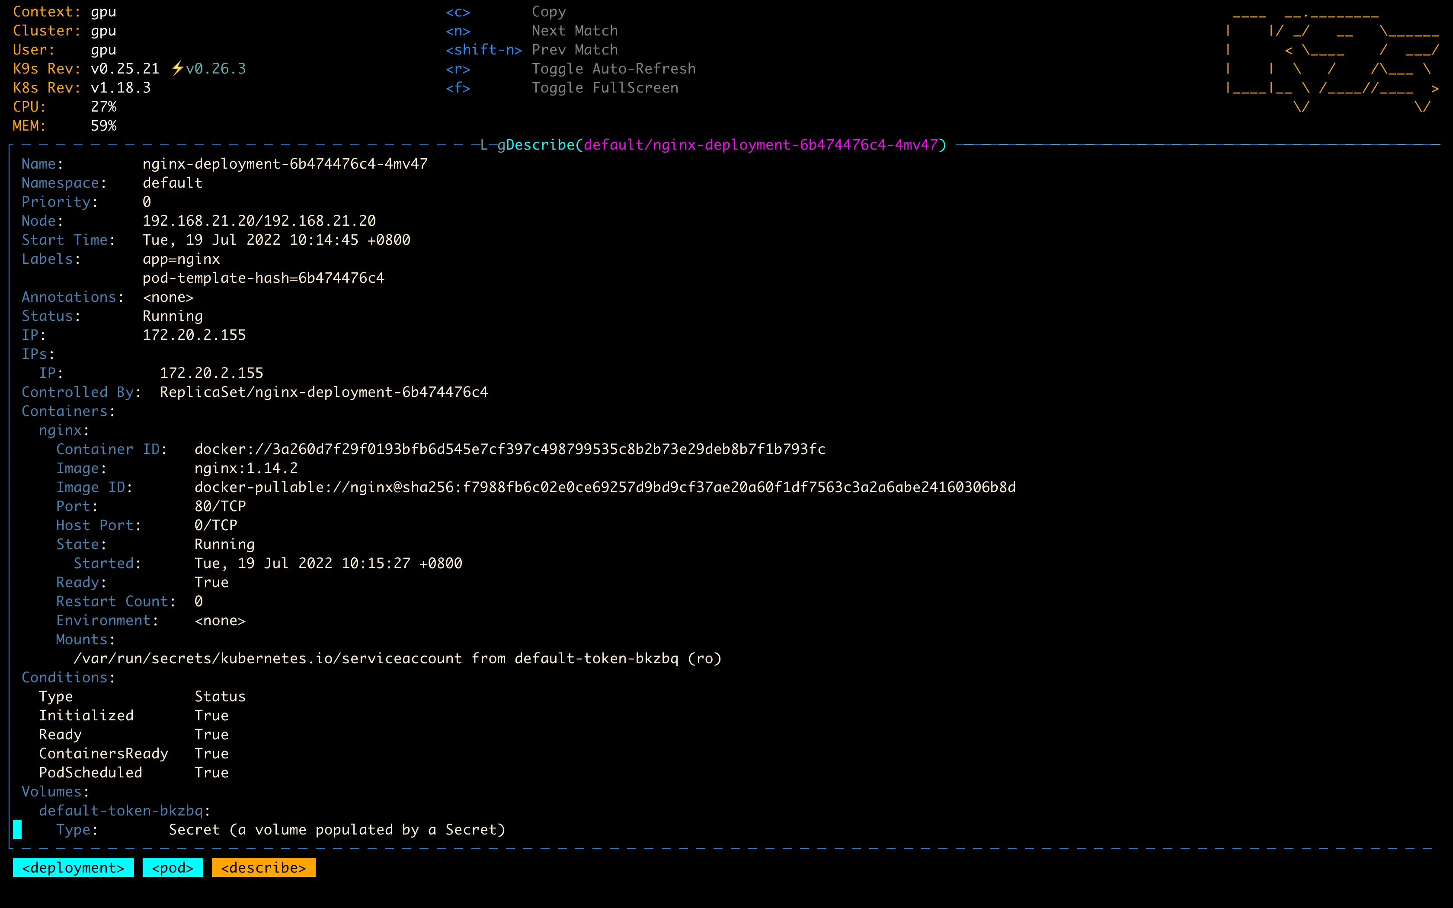
Task: Click the PodScheduled condition row
Action: click(x=134, y=773)
